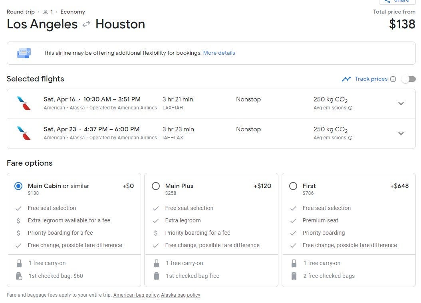Toggle the Track prices switch
This screenshot has height=303, width=421.
(408, 79)
